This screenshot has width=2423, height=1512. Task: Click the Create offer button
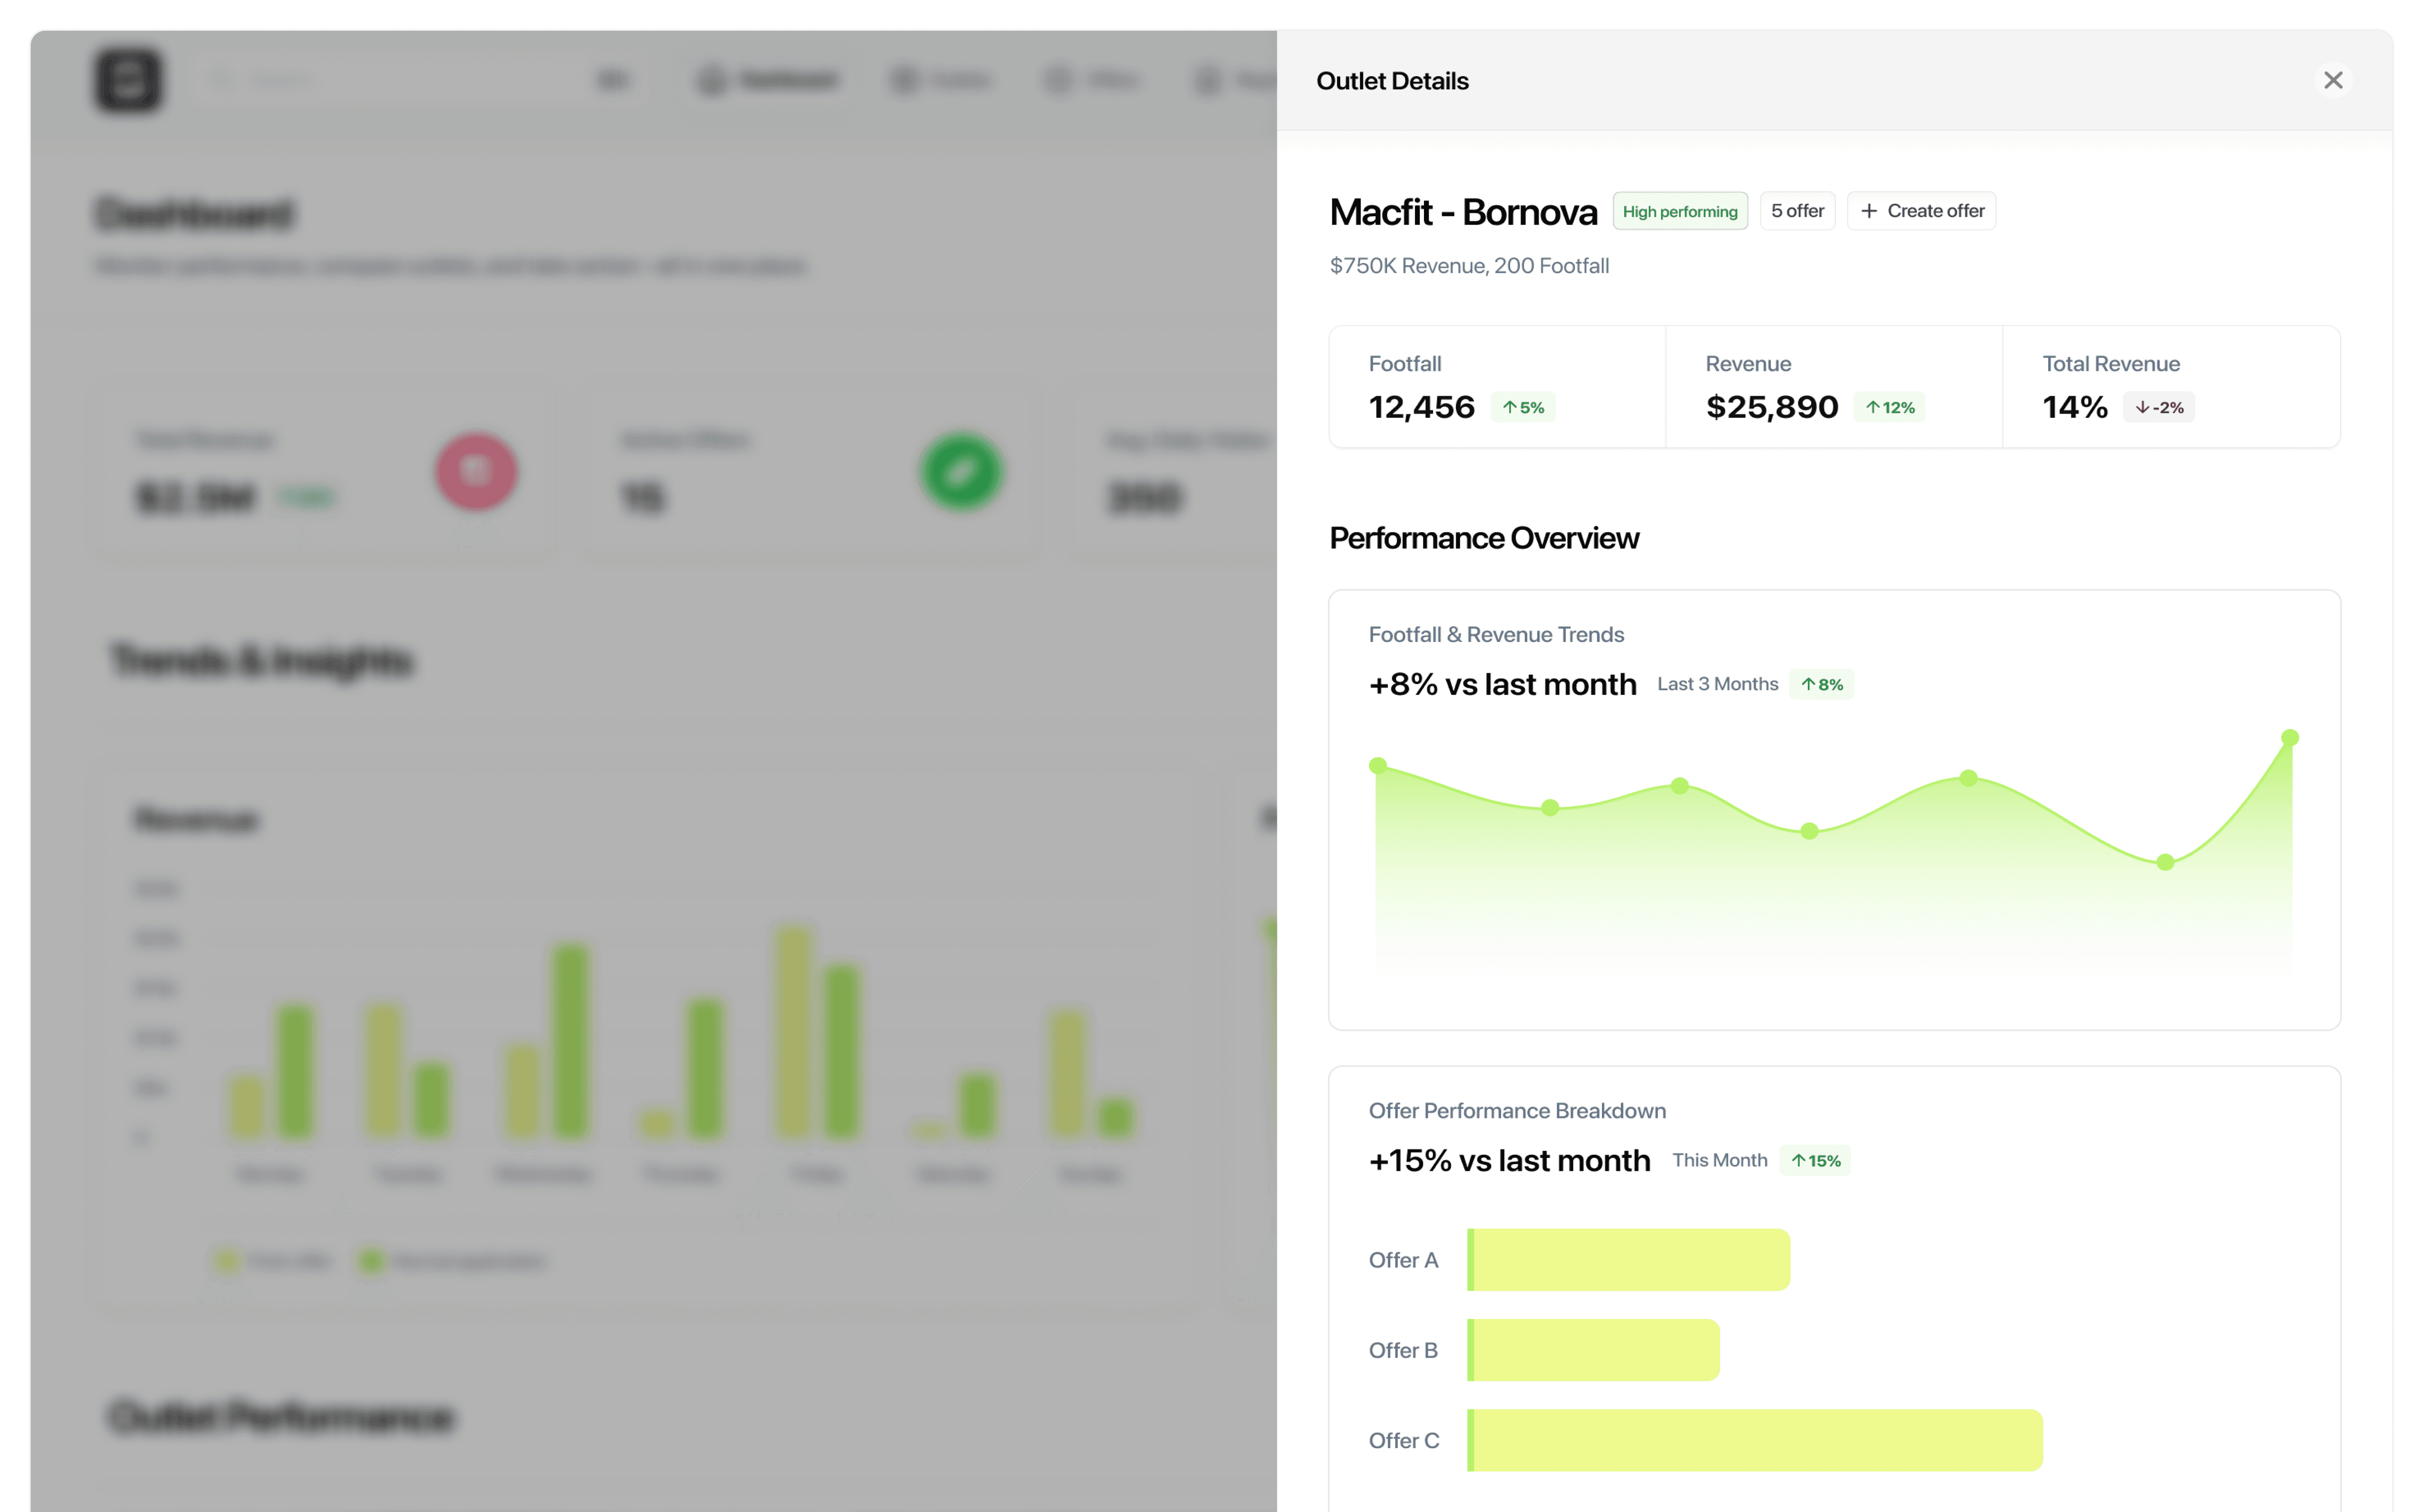pyautogui.click(x=1921, y=211)
